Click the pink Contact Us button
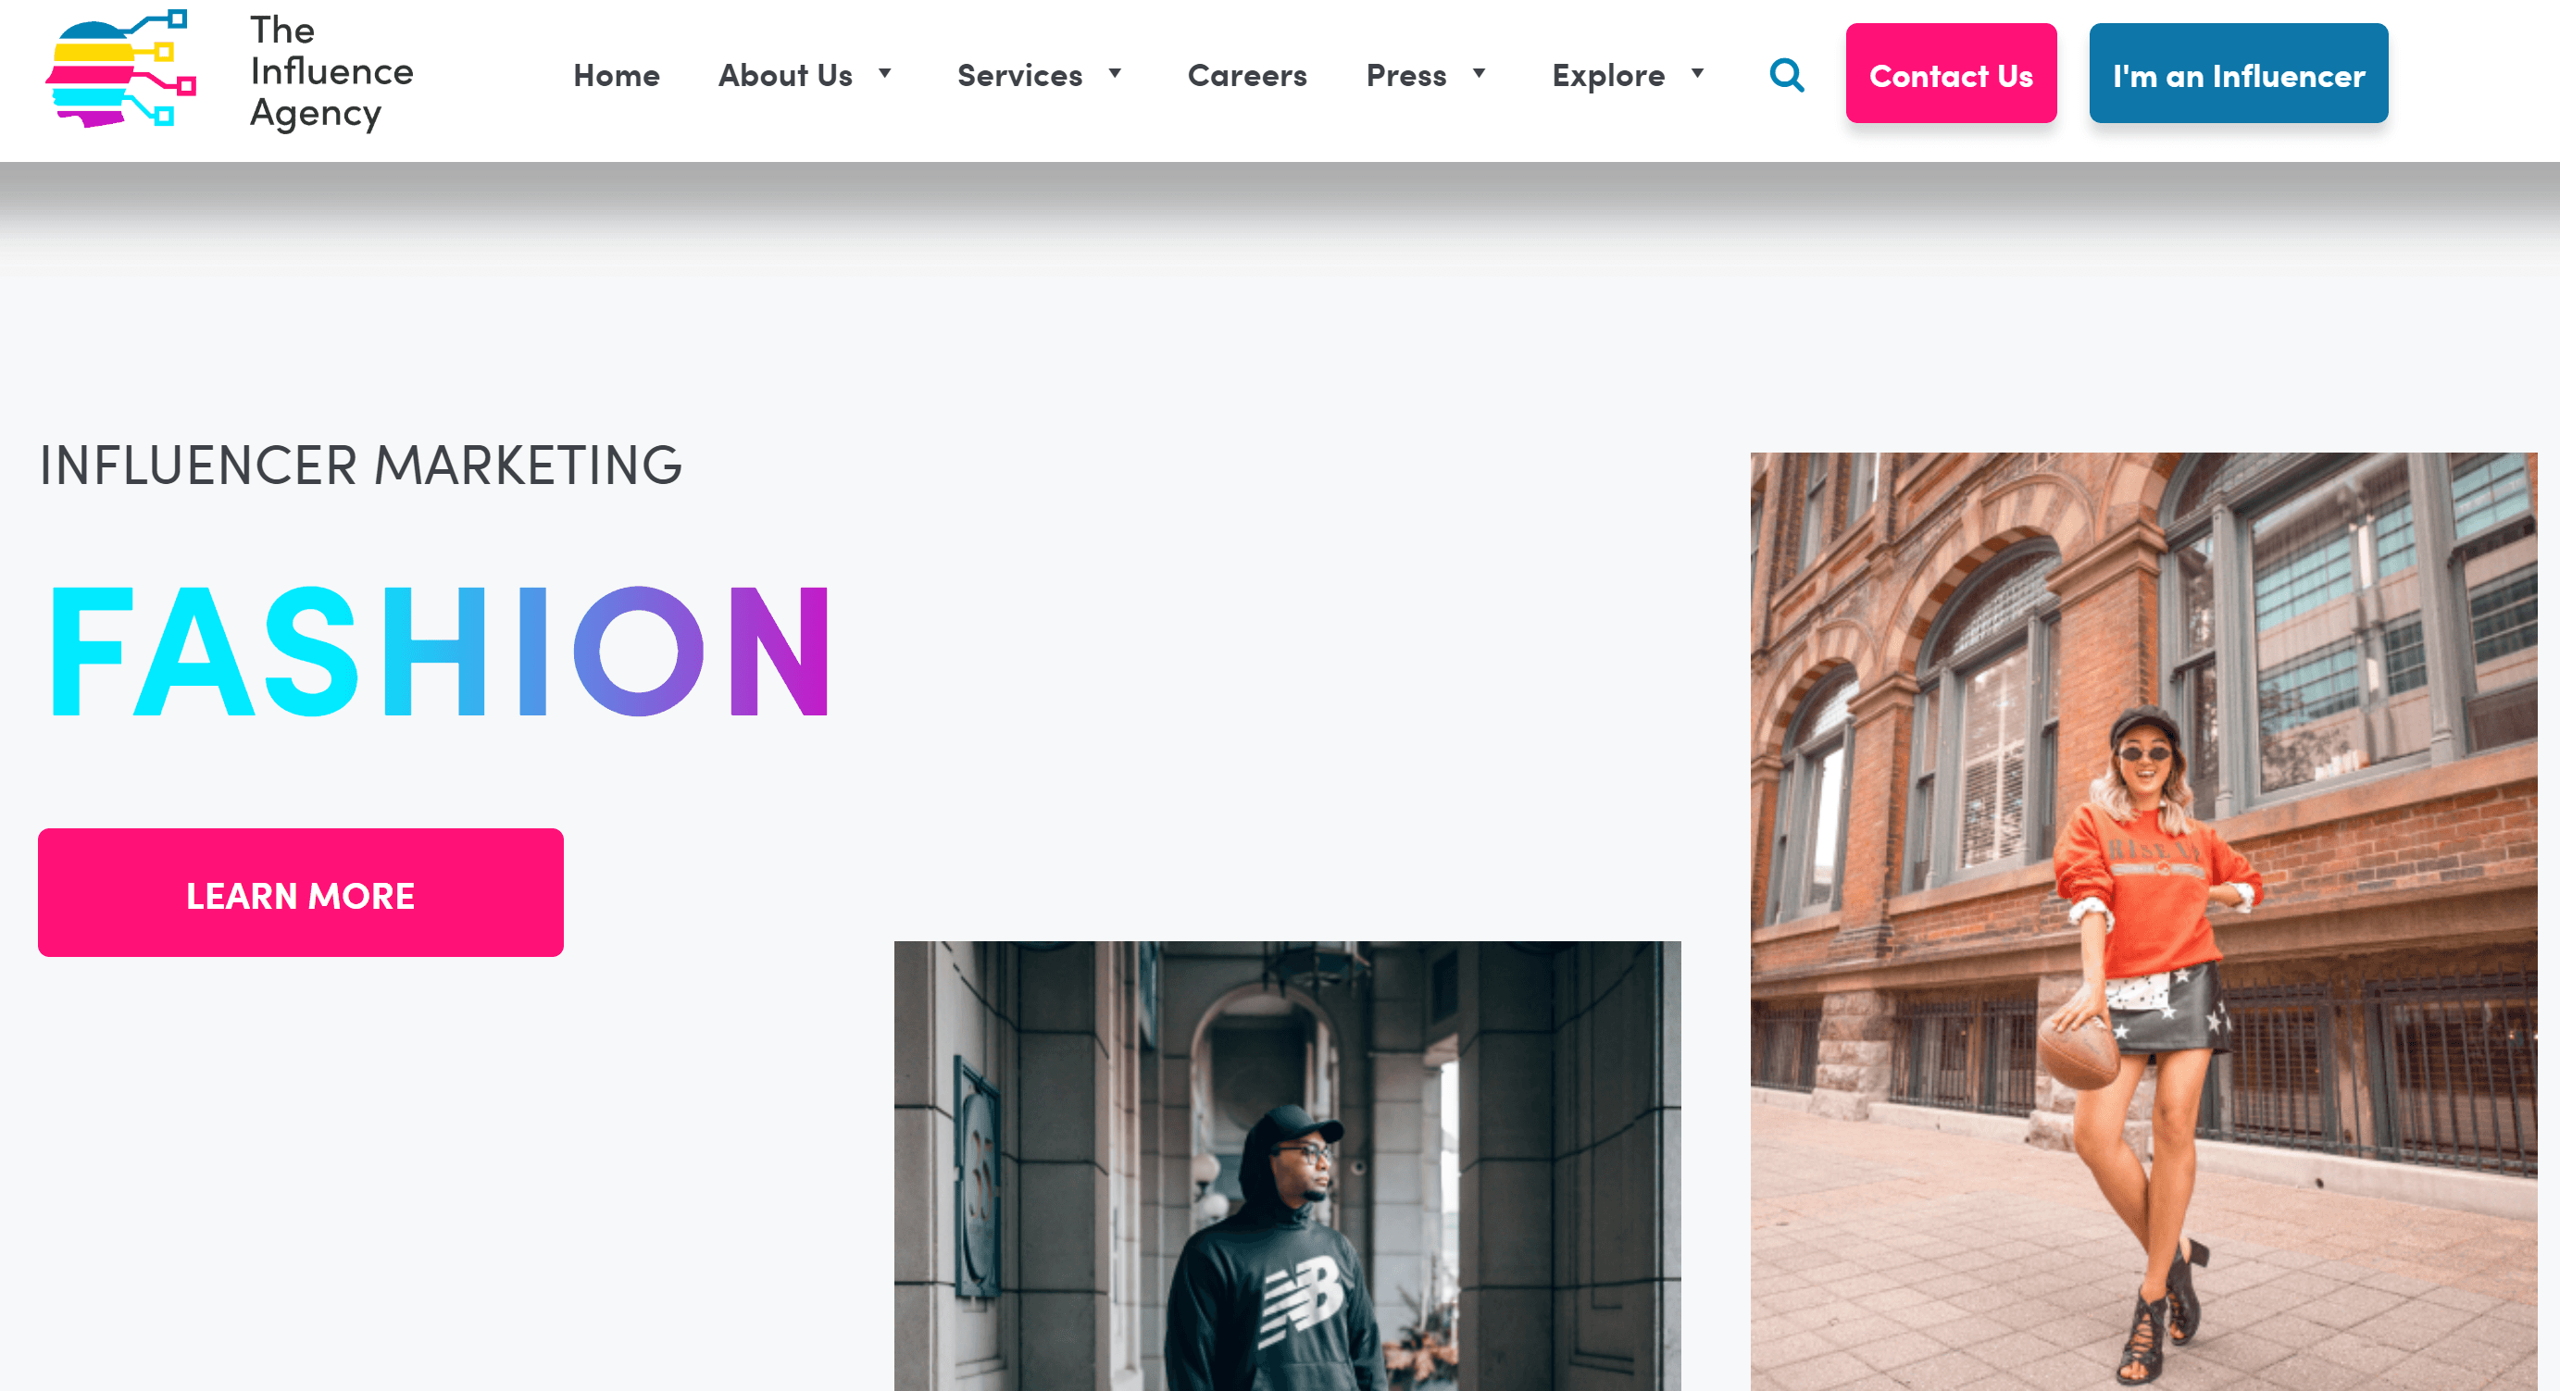 (x=1951, y=73)
